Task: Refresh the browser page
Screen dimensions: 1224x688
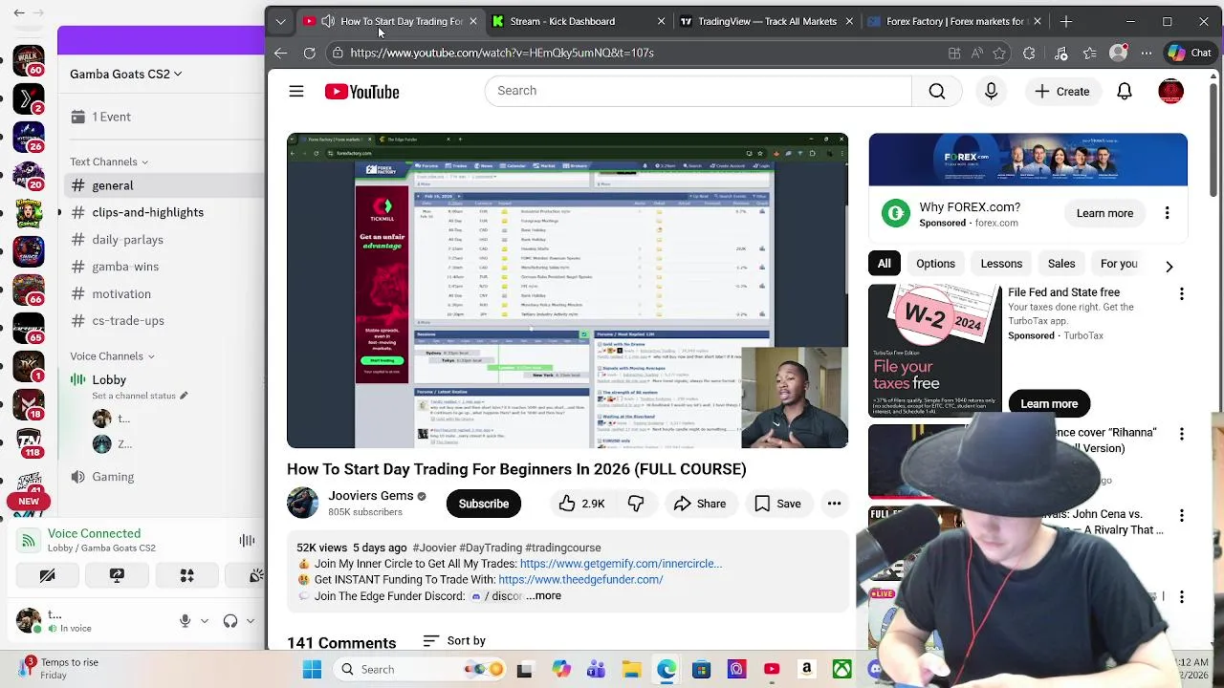Action: coord(309,53)
